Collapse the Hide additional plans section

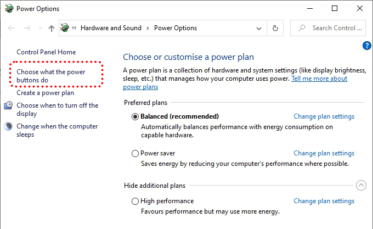pyautogui.click(x=360, y=186)
